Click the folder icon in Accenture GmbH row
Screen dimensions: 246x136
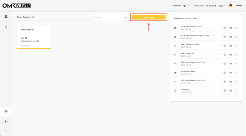click(x=231, y=73)
